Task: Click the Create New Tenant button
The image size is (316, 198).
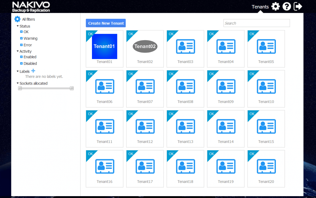Action: (106, 23)
